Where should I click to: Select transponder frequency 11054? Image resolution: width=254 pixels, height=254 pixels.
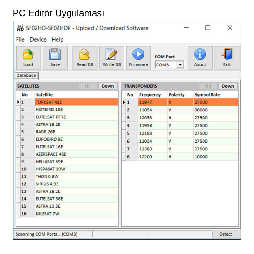pos(153,110)
